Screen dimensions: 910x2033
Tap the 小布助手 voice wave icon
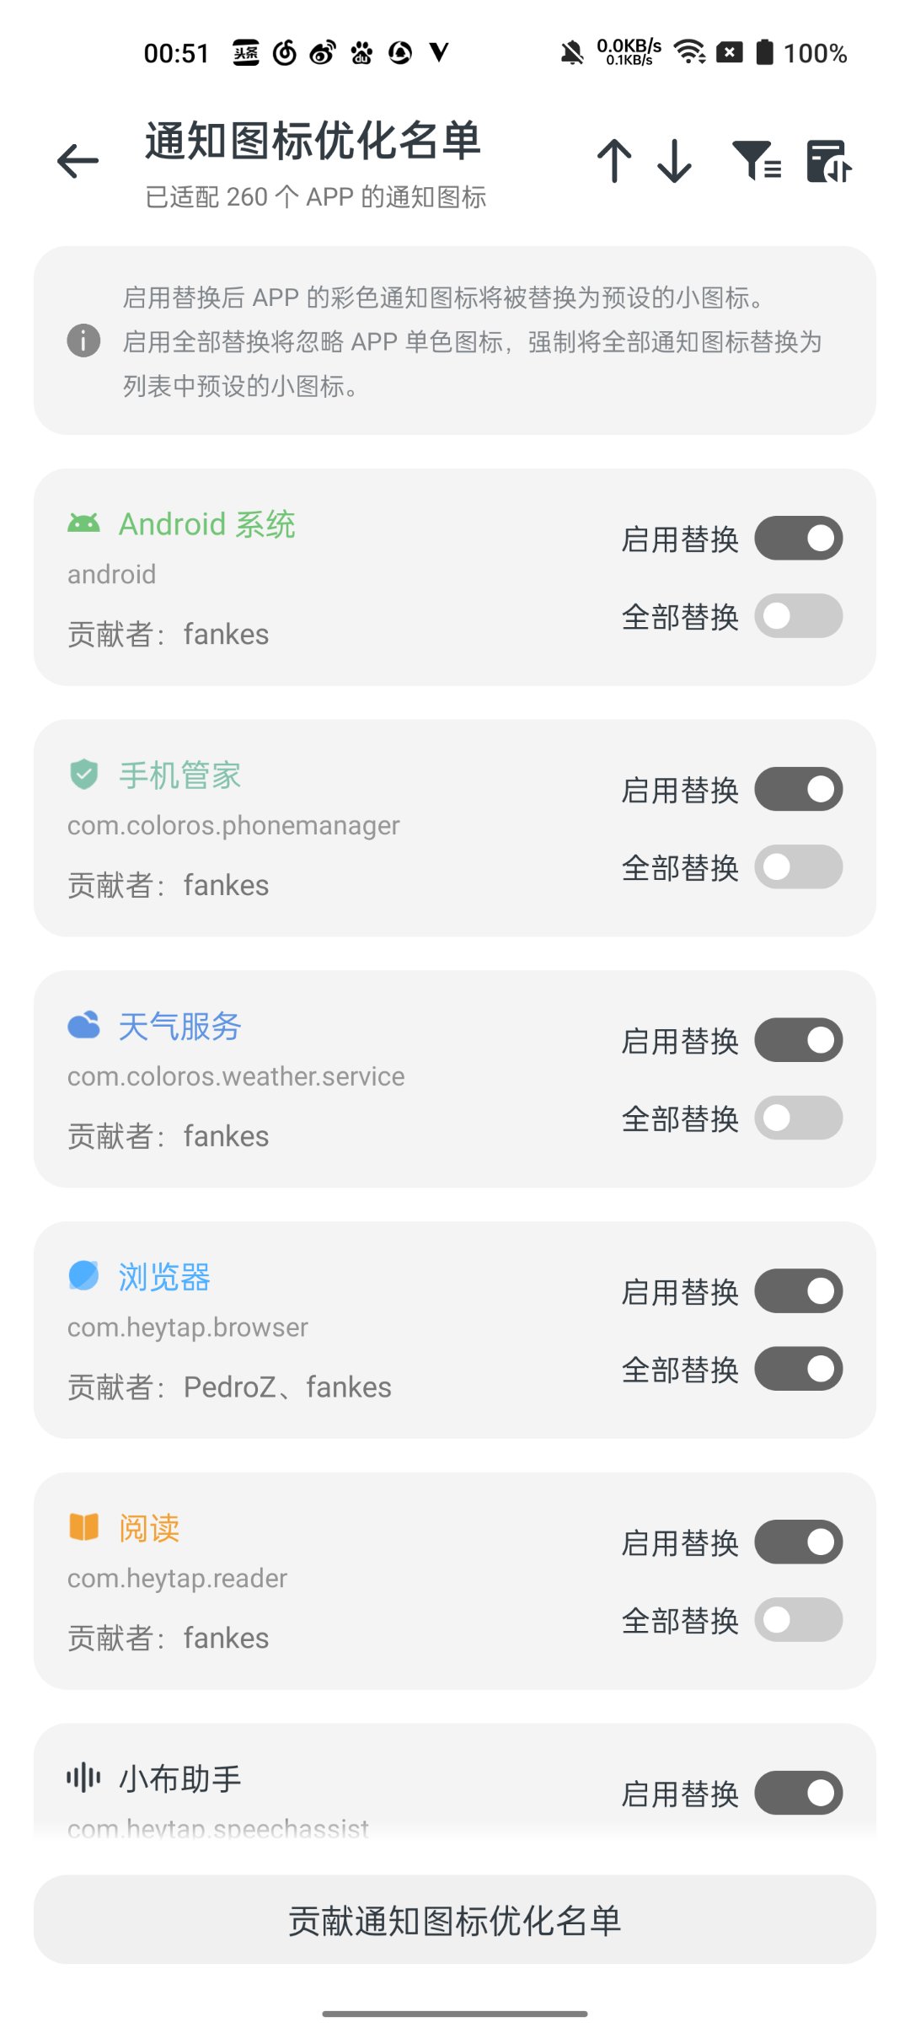pyautogui.click(x=83, y=1778)
